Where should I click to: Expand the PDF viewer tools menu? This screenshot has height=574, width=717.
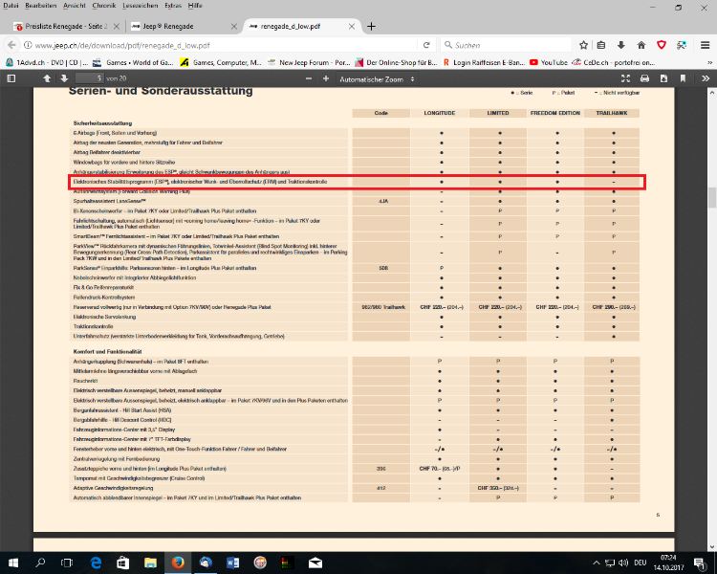click(703, 77)
